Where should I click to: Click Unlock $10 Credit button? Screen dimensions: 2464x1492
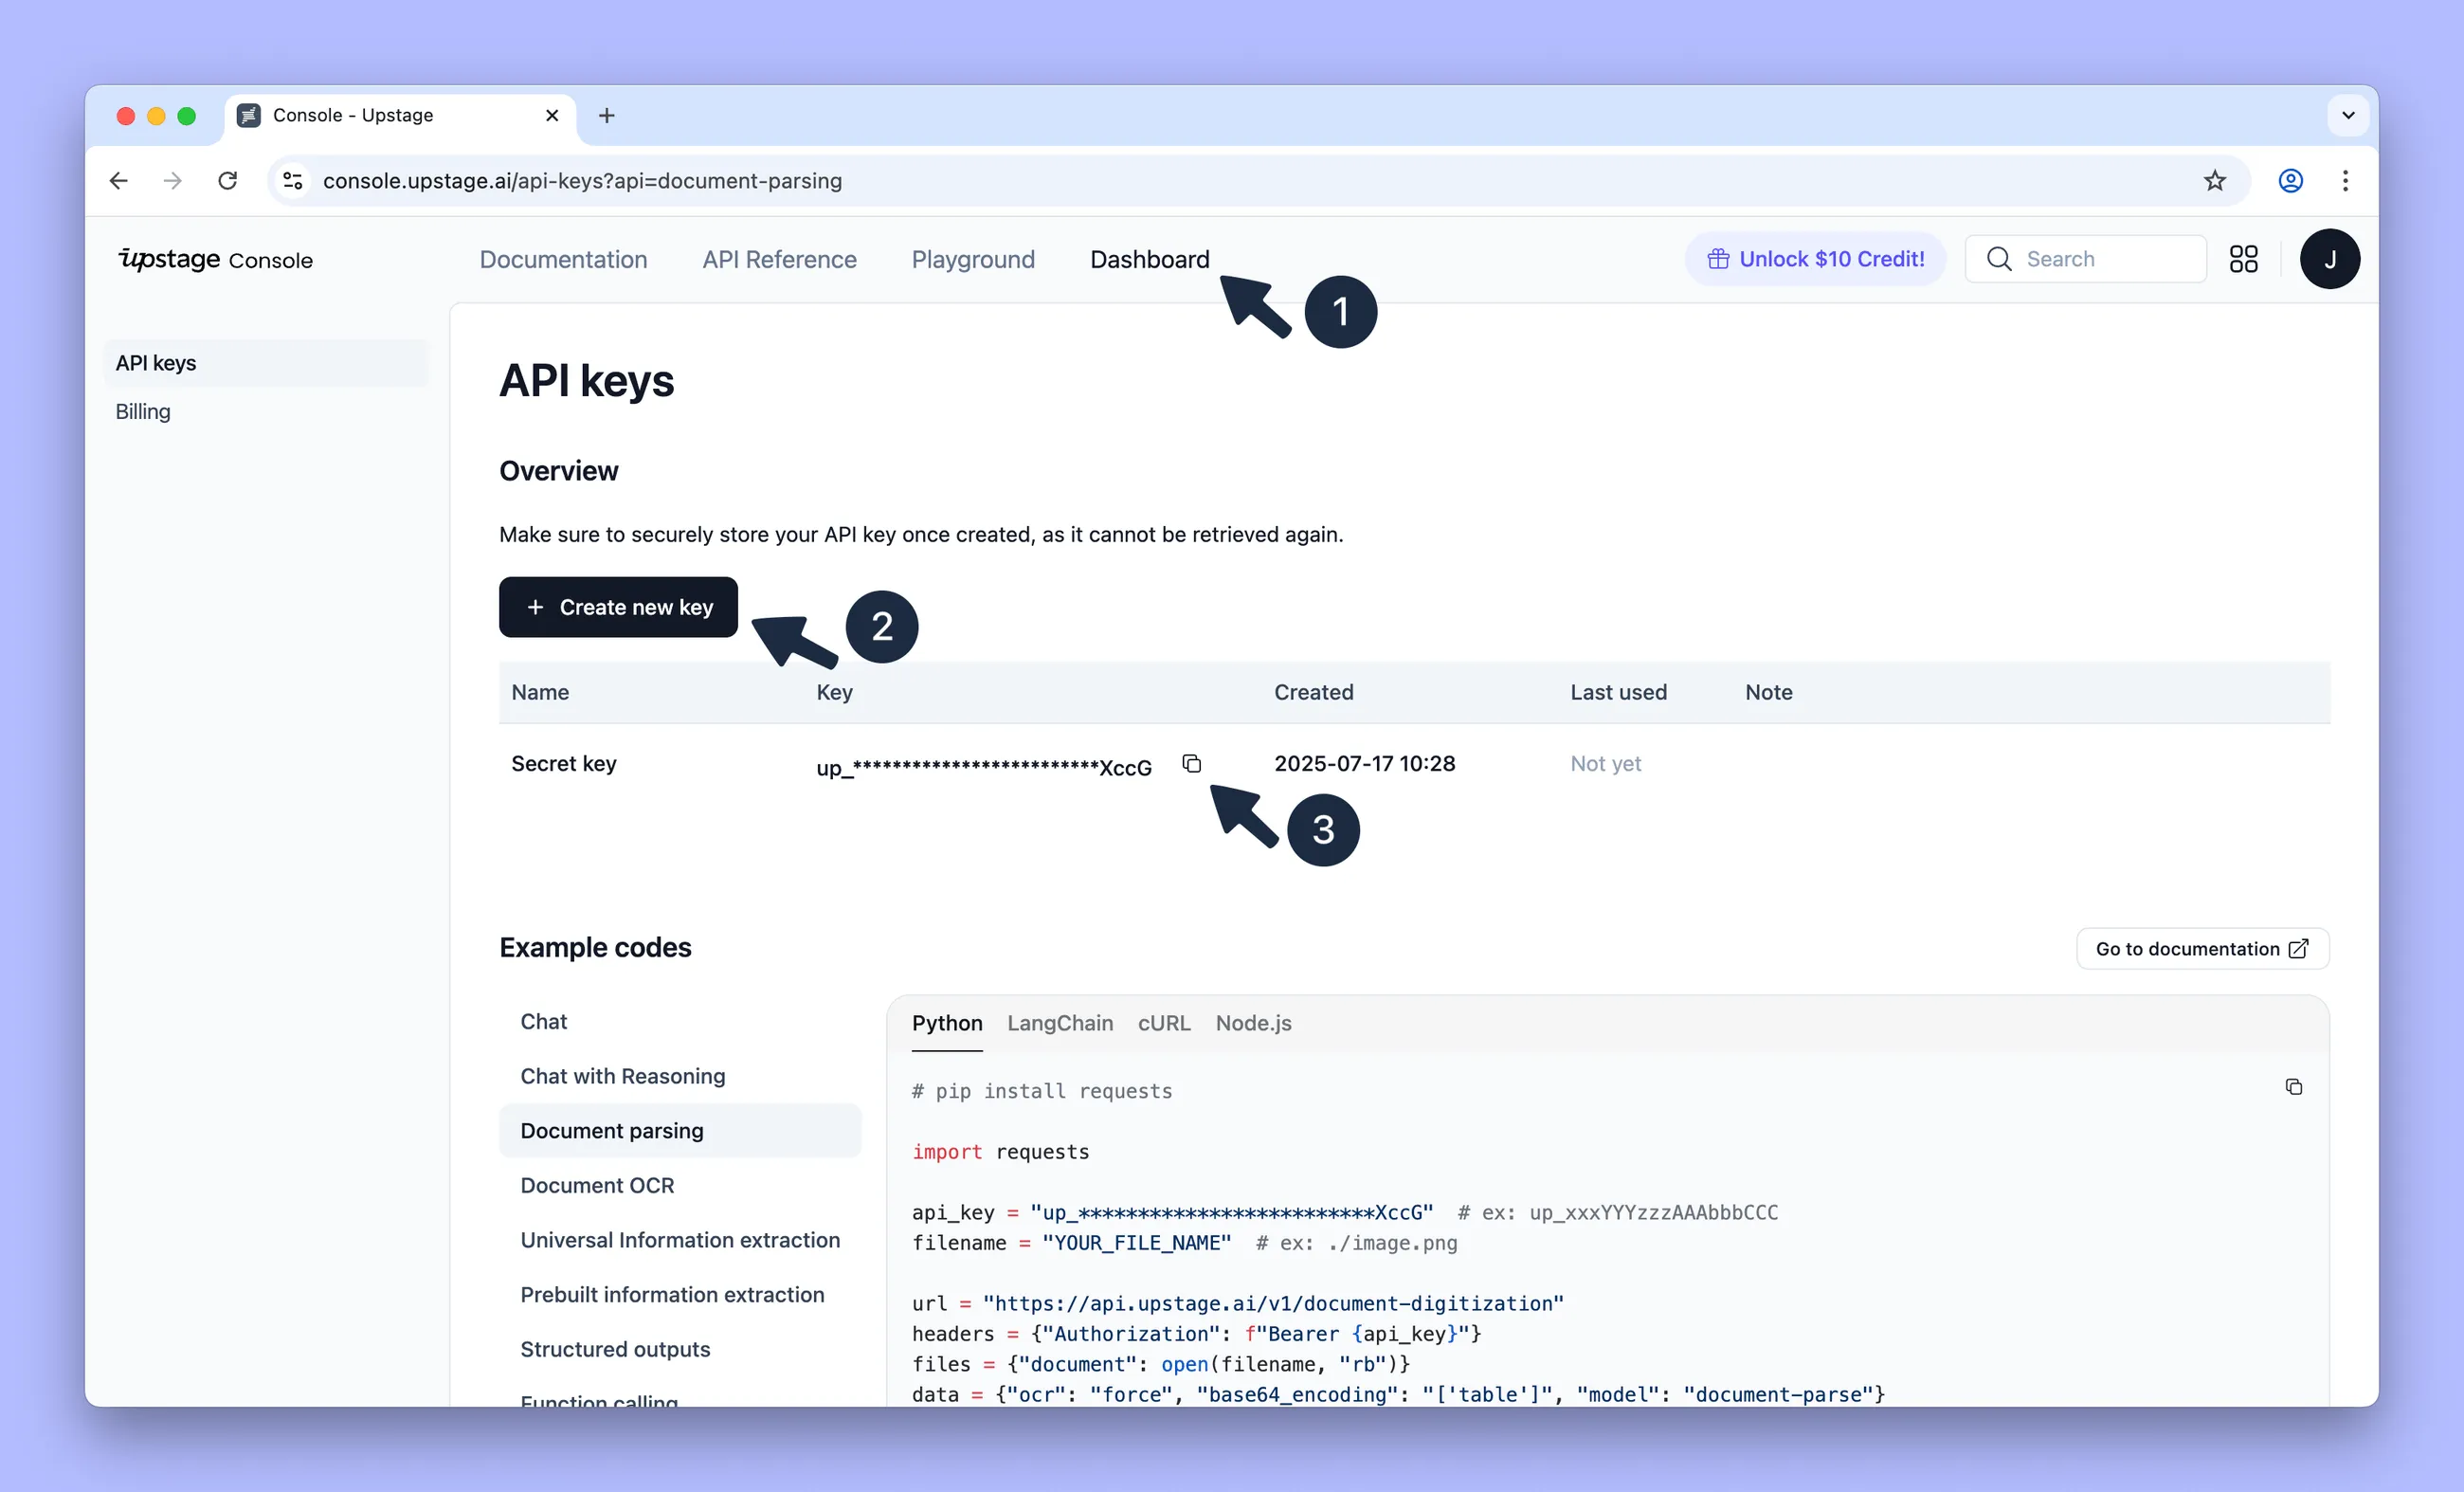coord(1815,260)
